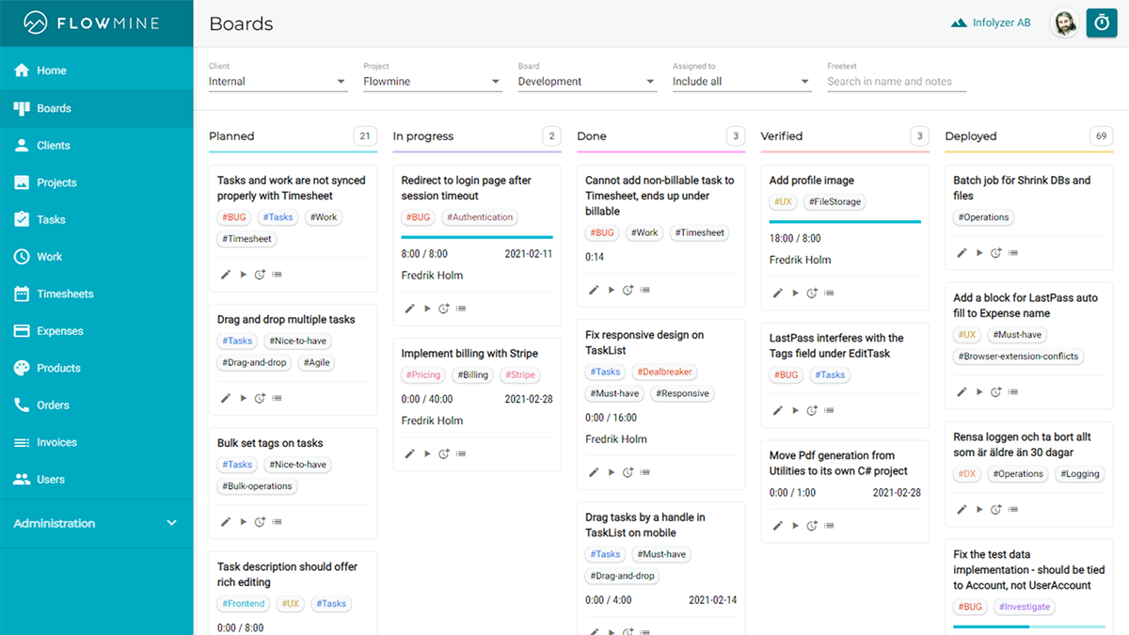
Task: Add time on 'Redirect to login page' card
Action: 445,309
